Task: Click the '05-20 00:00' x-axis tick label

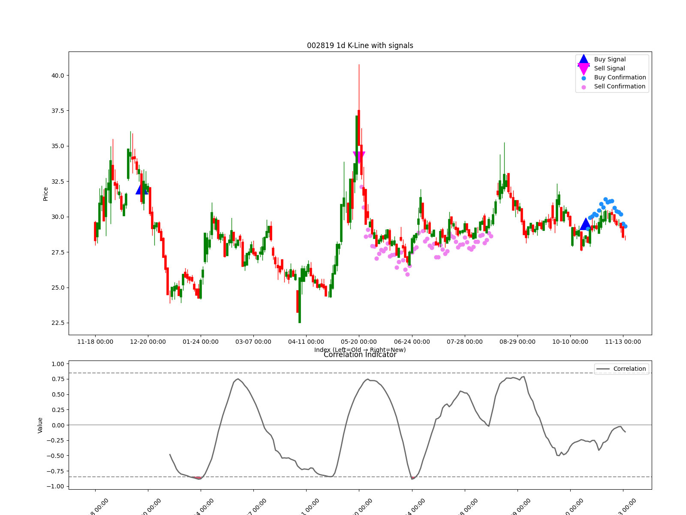Action: (x=359, y=342)
